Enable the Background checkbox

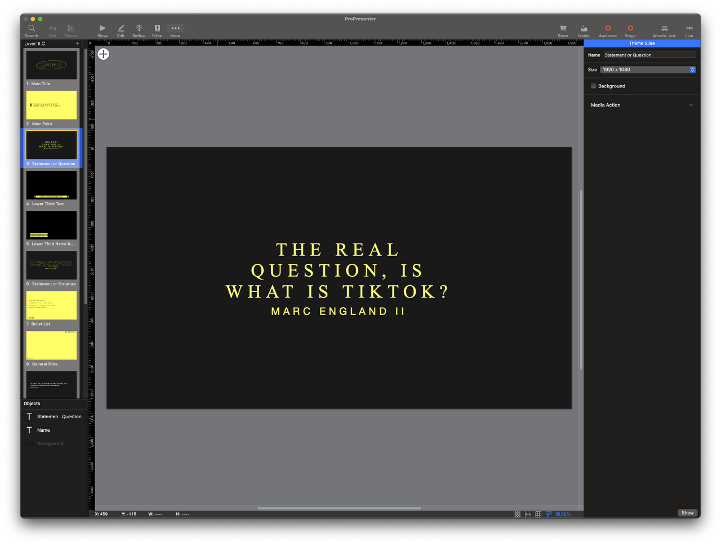coord(593,86)
